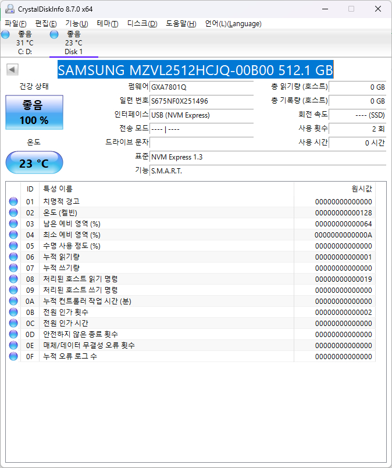Select raw value 0000000000064 for spare area
Viewport: 392px width, 468px height.
(343, 224)
